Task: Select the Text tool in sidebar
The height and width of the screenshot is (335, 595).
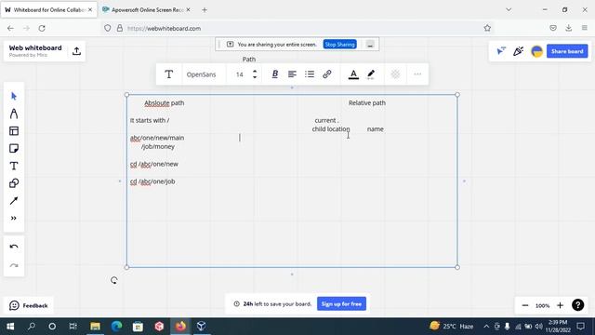Action: pos(14,166)
